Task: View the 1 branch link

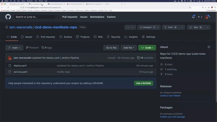Action: 33,48
